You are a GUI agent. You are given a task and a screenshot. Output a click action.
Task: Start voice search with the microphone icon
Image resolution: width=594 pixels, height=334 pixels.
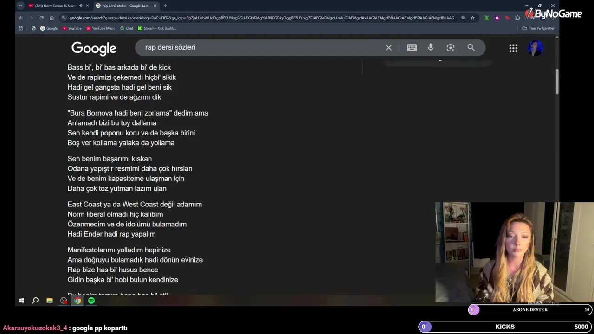click(431, 47)
